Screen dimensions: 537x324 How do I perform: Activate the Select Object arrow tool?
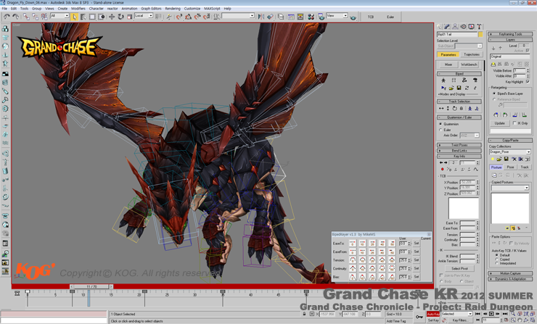pyautogui.click(x=74, y=17)
